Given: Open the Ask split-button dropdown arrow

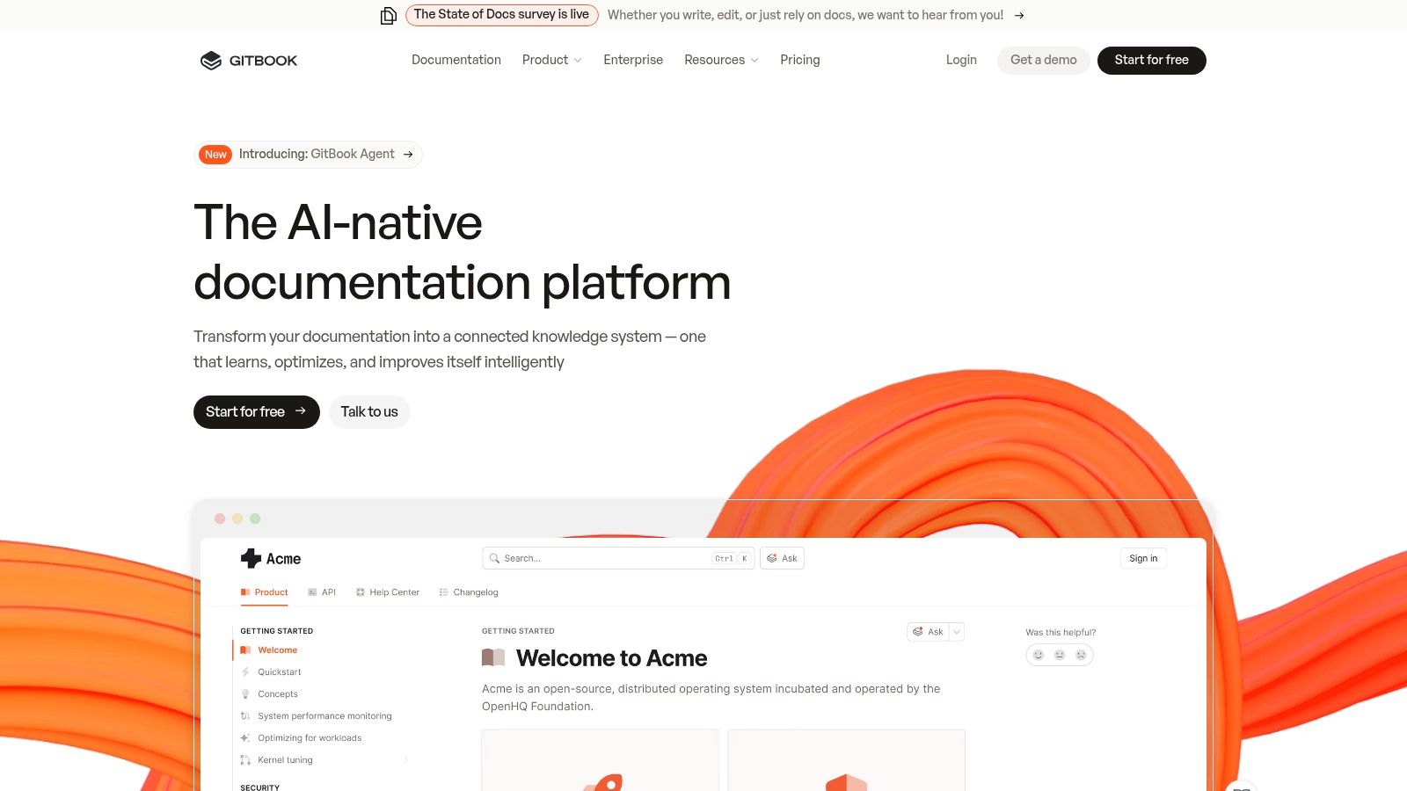Looking at the screenshot, I should click(x=956, y=631).
